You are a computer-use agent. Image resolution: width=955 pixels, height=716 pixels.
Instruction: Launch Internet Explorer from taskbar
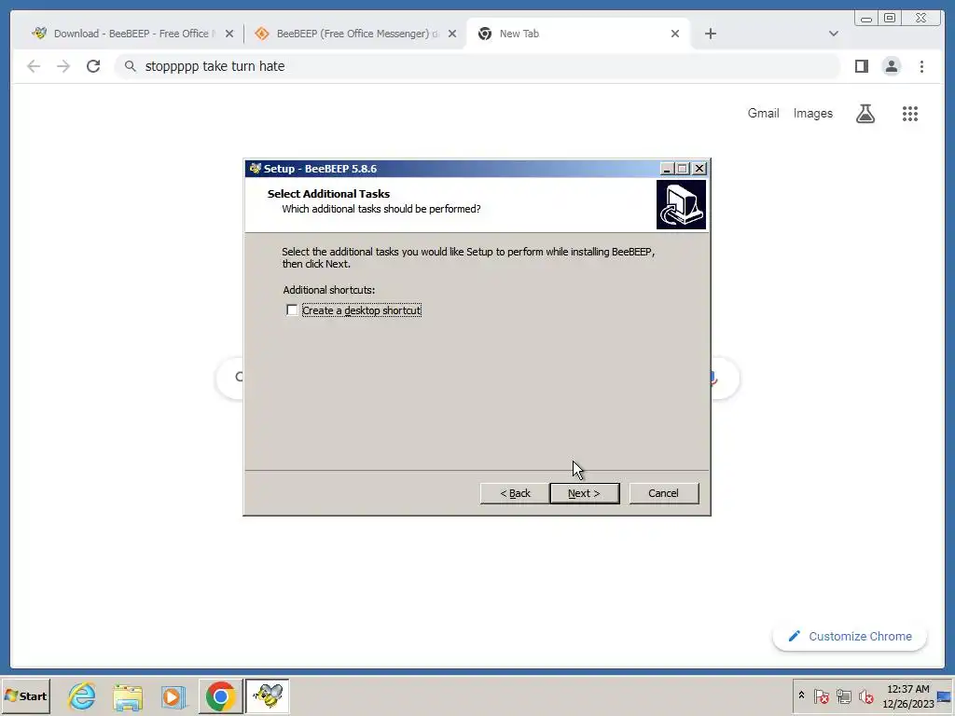(x=82, y=695)
